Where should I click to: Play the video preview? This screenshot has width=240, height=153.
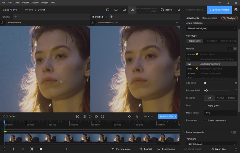pos(90,116)
